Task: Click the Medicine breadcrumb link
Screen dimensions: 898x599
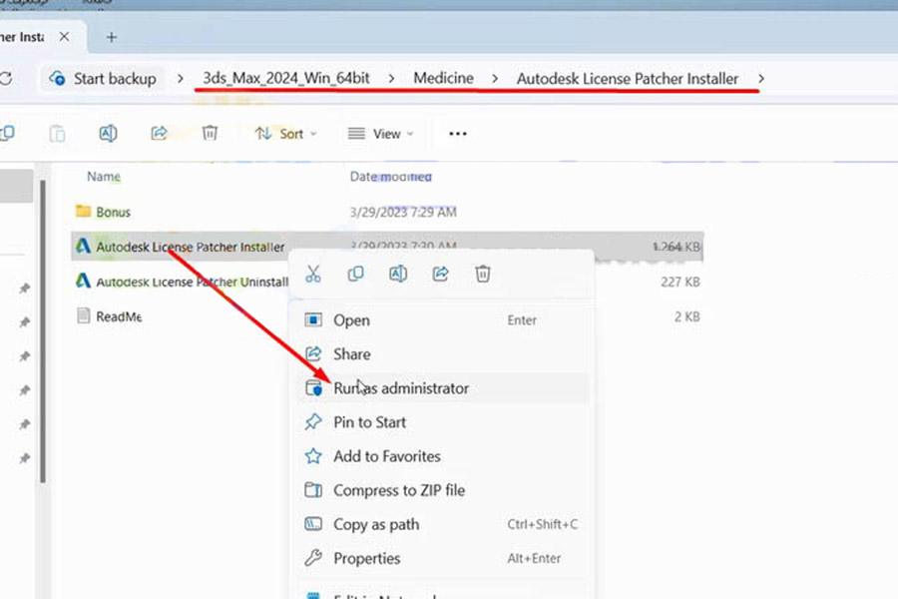Action: [443, 78]
